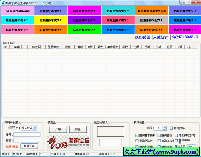The image size is (201, 157).
Task: Click the 会员 column header
Action: 170,47
